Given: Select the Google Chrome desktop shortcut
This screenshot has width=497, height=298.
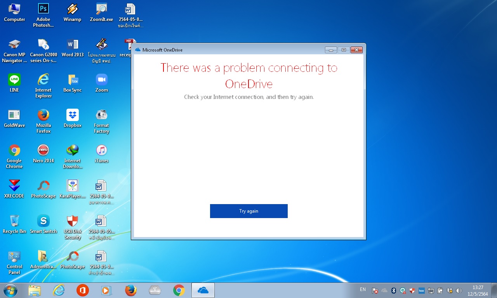Looking at the screenshot, I should [x=14, y=157].
